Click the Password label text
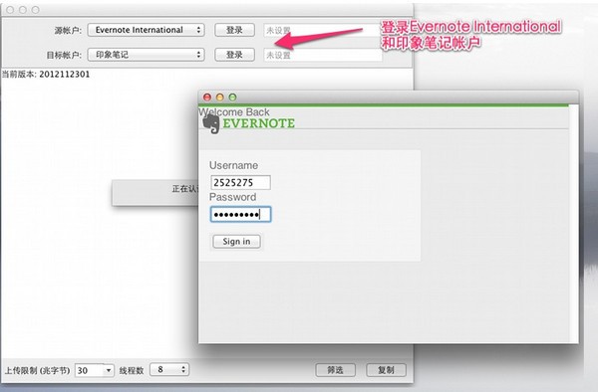The image size is (598, 392). [x=232, y=197]
